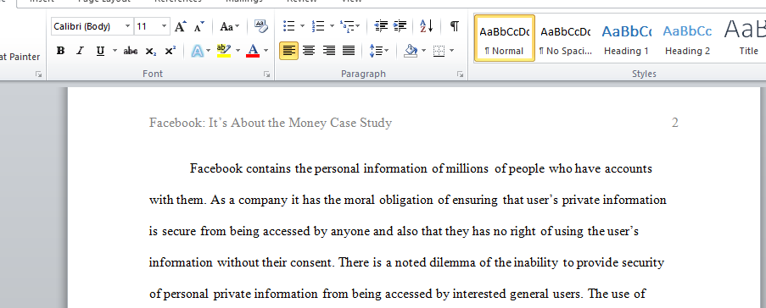The height and width of the screenshot is (308, 766).
Task: Click the Sort A-Z icon
Action: [x=427, y=26]
